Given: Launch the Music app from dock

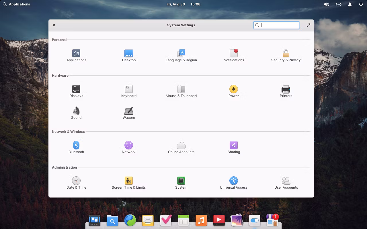Looking at the screenshot, I should [201, 220].
